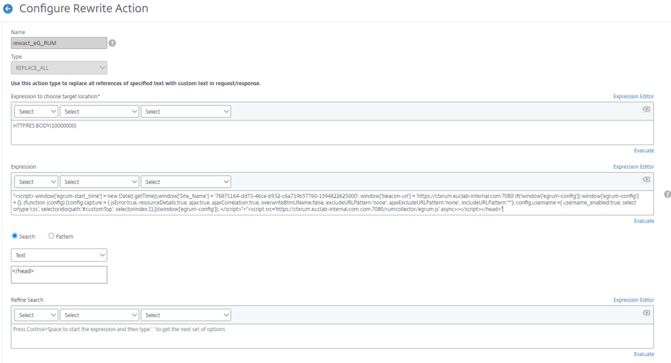
Task: Open first Select dropdown in Refine Search section
Action: point(37,315)
